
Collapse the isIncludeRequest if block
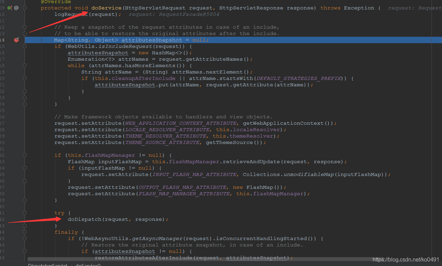(25, 46)
